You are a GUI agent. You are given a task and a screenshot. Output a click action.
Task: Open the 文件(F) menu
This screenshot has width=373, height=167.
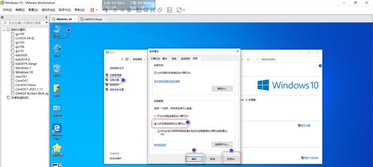click(x=8, y=10)
